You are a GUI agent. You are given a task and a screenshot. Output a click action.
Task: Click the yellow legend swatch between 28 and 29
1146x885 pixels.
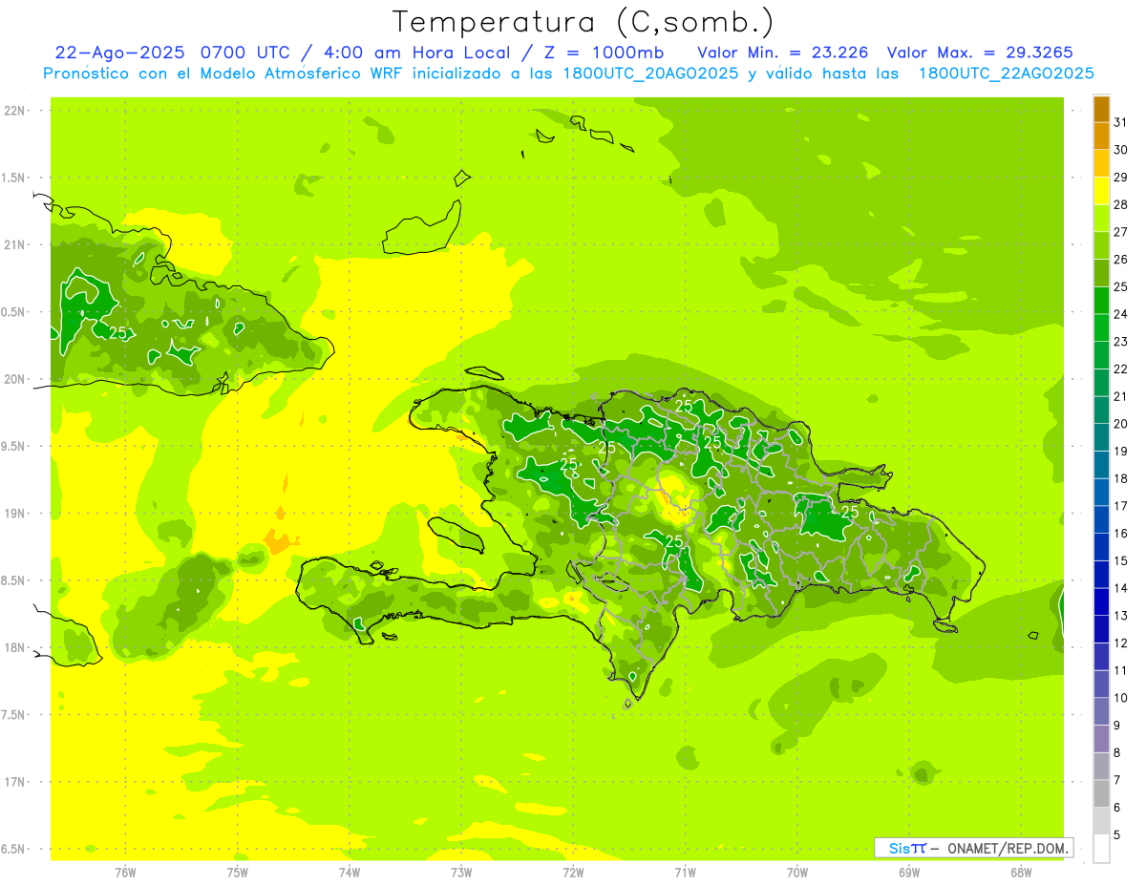click(1101, 191)
